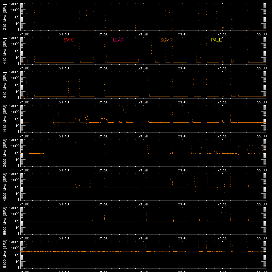
Task: Select the 2695 MHz [SFU] axis title
Action: coord(4,153)
